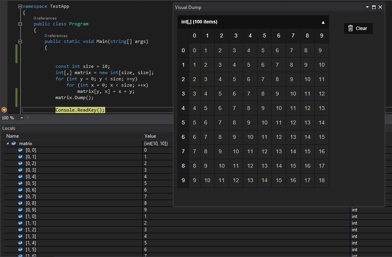
Task: Collapse the int[,] (100 items) panel with the triangle
Action: click(x=323, y=22)
